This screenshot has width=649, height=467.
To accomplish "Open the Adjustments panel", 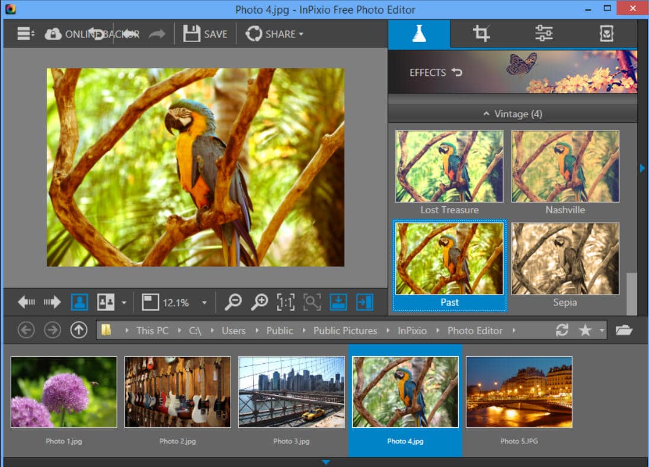I will click(x=545, y=33).
